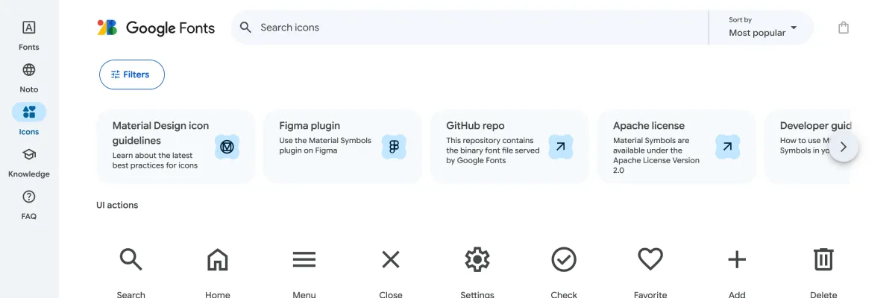Open the shopping bag icon
Screen dimensions: 895x298
click(844, 28)
